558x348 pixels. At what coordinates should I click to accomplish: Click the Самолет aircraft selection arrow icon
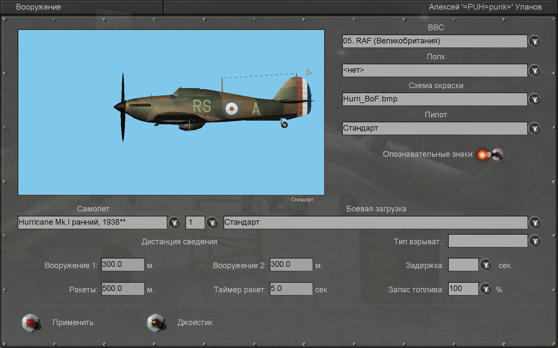click(x=174, y=222)
